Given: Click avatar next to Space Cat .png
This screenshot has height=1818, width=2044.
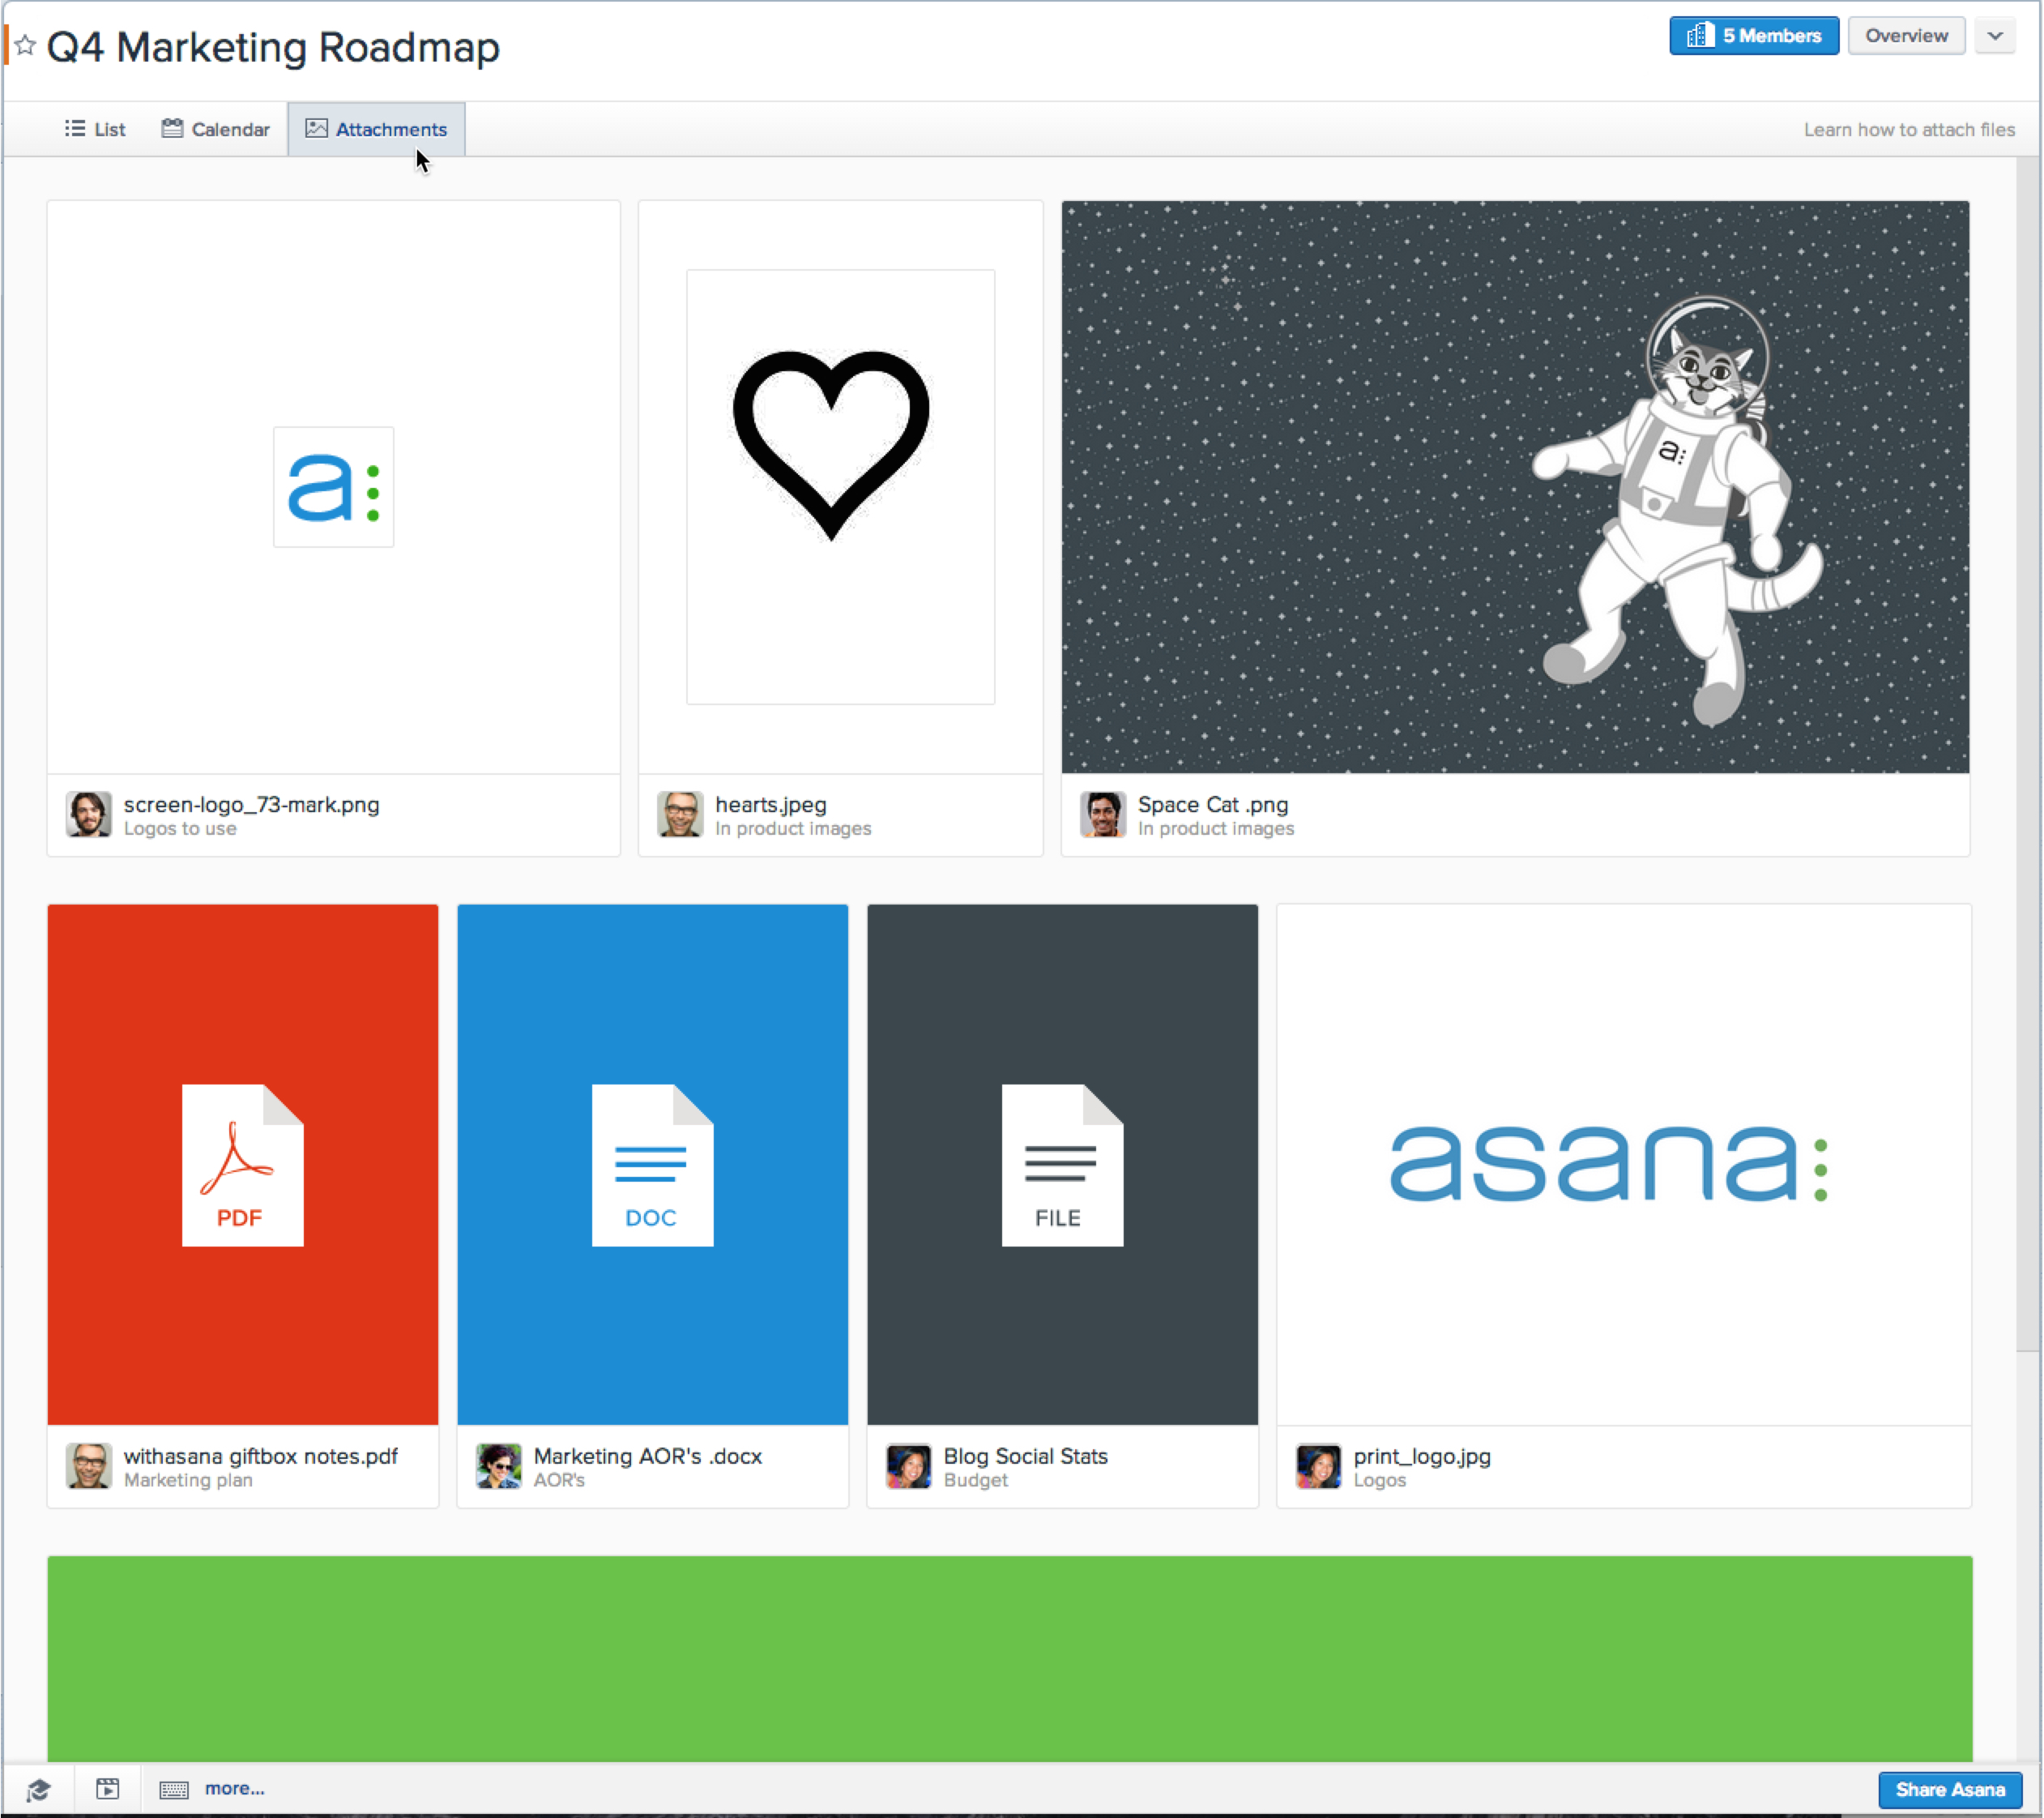Looking at the screenshot, I should pyautogui.click(x=1103, y=815).
